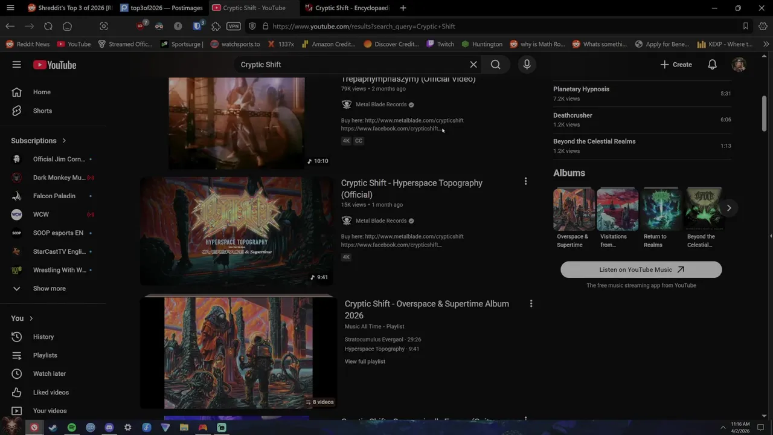Open browser home page icon
Image resolution: width=773 pixels, height=435 pixels.
68,27
